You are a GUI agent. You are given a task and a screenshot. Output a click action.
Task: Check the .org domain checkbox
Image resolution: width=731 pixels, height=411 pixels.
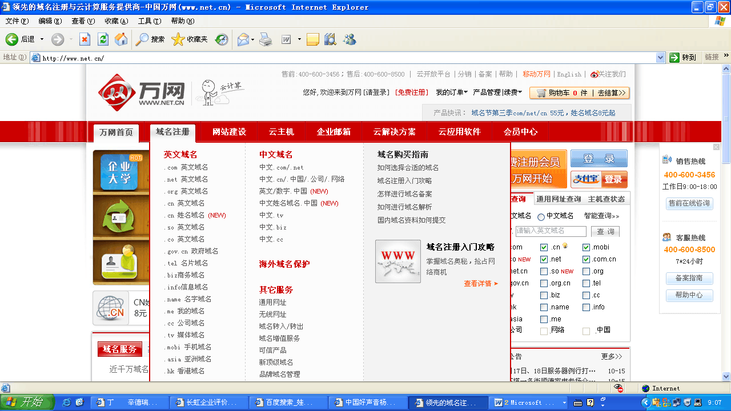(587, 271)
